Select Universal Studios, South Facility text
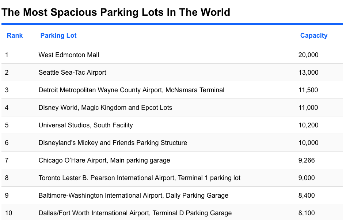This screenshot has width=346, height=220. pyautogui.click(x=85, y=125)
